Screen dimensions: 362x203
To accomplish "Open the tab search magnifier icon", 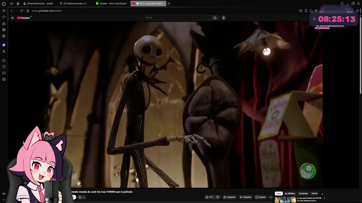I will [x=342, y=3].
